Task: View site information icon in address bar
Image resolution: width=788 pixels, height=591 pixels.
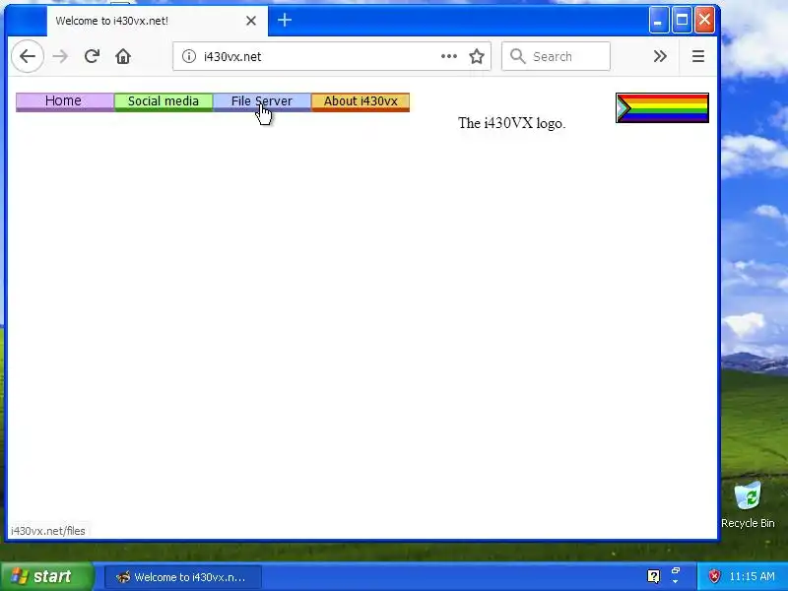Action: (189, 56)
